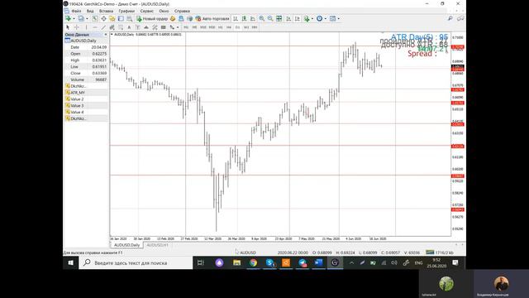The image size is (529, 298).
Task: Switch chart to Candlesticks mode
Action: pyautogui.click(x=244, y=18)
